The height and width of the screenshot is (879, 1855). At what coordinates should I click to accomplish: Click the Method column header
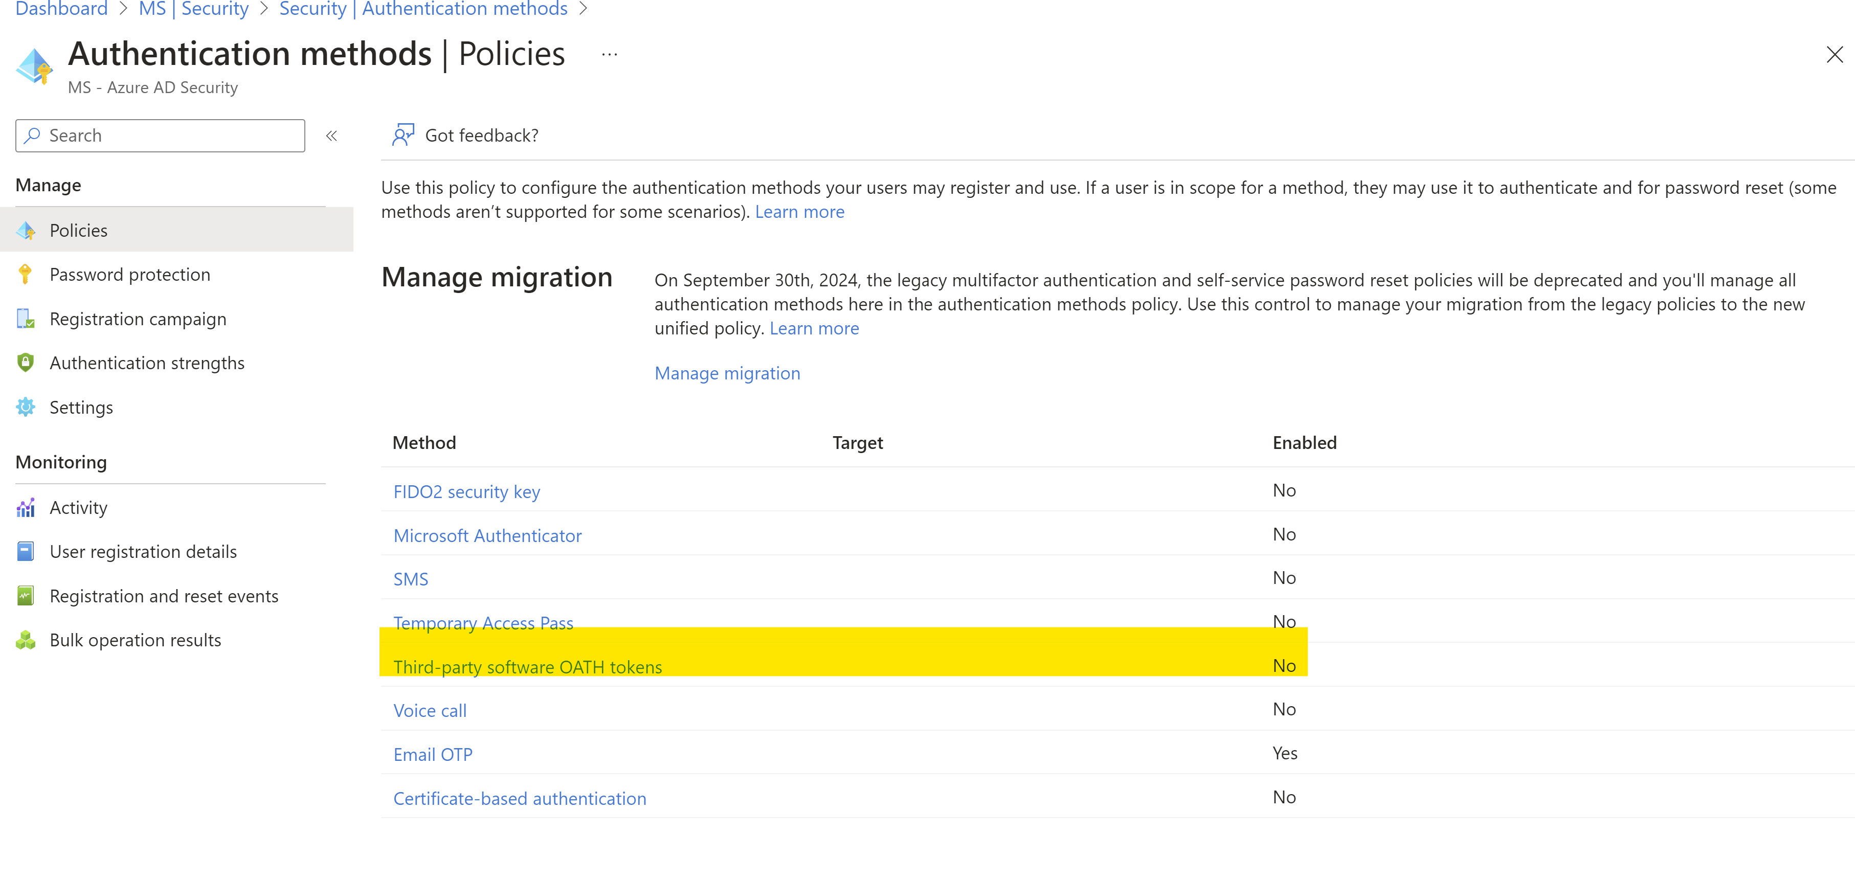click(x=423, y=443)
